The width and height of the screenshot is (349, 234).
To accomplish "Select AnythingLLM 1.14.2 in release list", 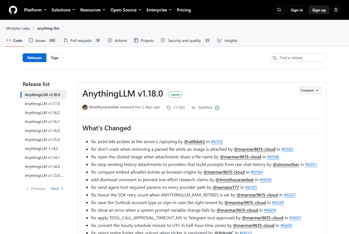I will pyautogui.click(x=45, y=149).
